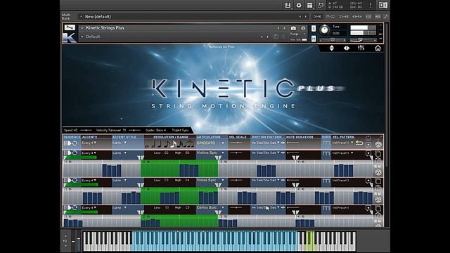450x253 pixels.
Task: Click the loop icon on Violas Spic row
Action: (x=75, y=181)
